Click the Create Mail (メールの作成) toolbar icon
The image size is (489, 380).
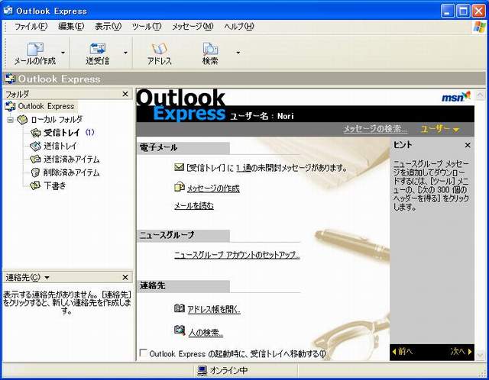tap(34, 50)
